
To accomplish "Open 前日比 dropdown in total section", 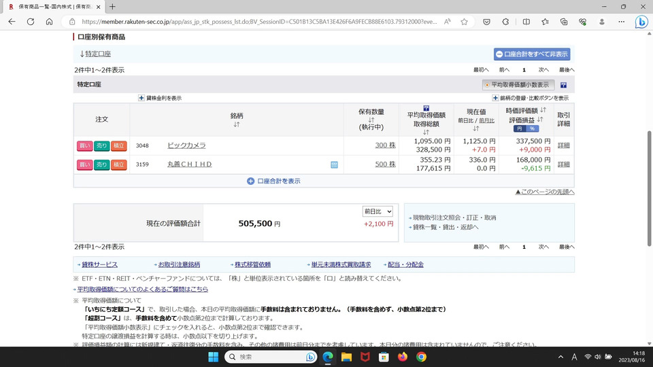I will coord(378,211).
